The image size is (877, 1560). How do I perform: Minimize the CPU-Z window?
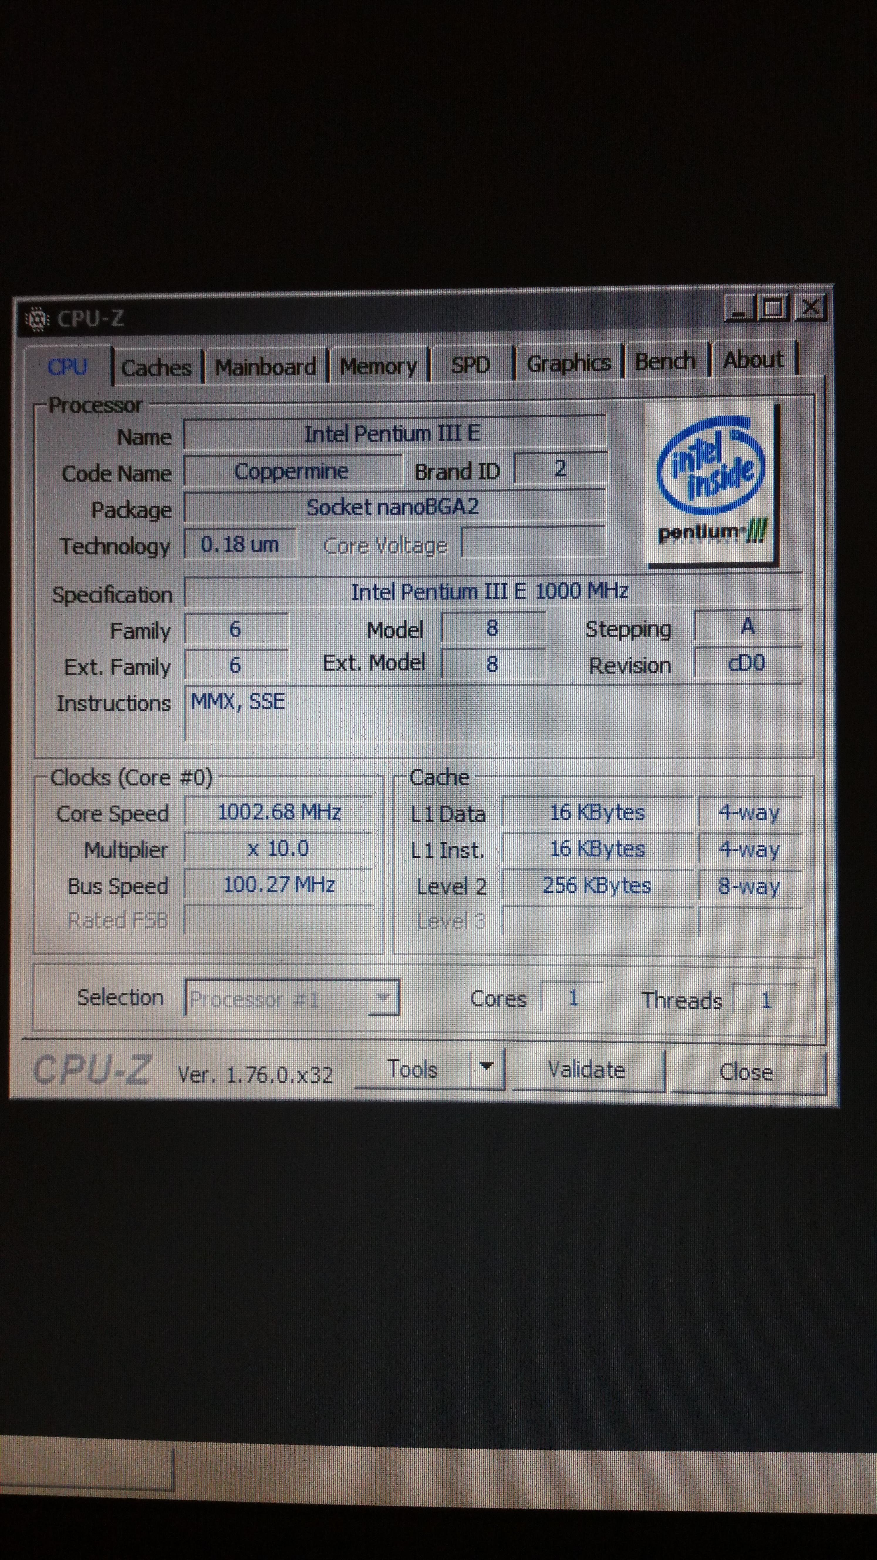(x=740, y=309)
